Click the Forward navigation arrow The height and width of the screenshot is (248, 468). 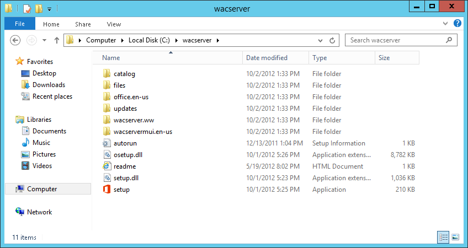[x=31, y=40]
